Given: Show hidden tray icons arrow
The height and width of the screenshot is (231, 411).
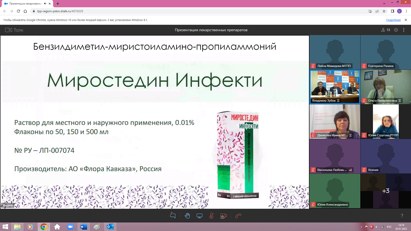Looking at the screenshot, I should coord(361,227).
